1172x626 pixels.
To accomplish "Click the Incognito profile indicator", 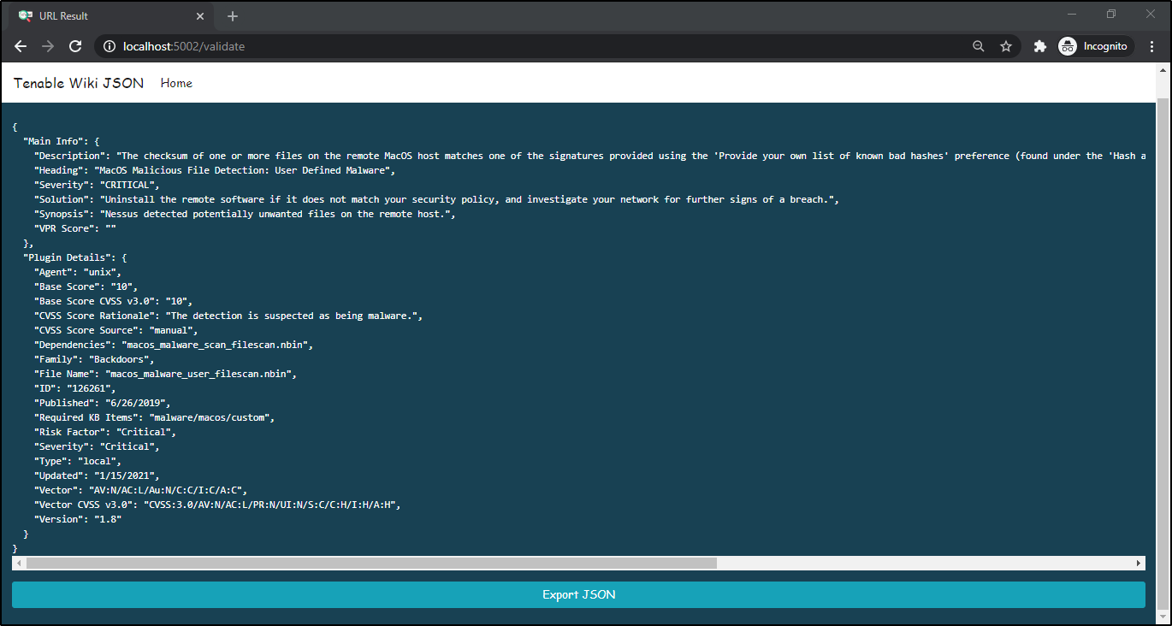I will click(x=1094, y=46).
